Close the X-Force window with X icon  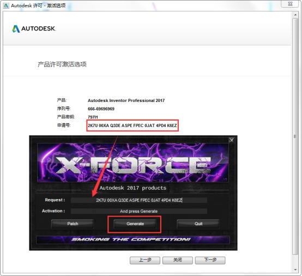pyautogui.click(x=232, y=140)
